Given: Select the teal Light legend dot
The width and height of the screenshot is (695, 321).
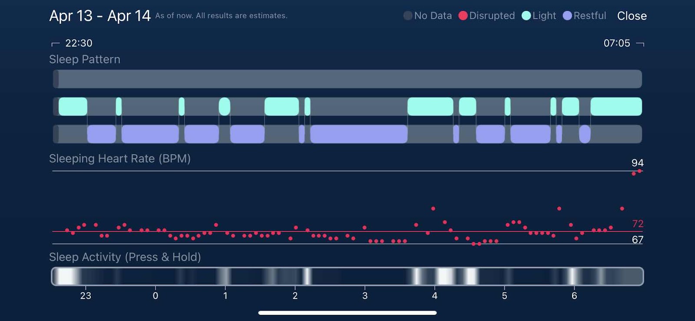Looking at the screenshot, I should coord(526,16).
